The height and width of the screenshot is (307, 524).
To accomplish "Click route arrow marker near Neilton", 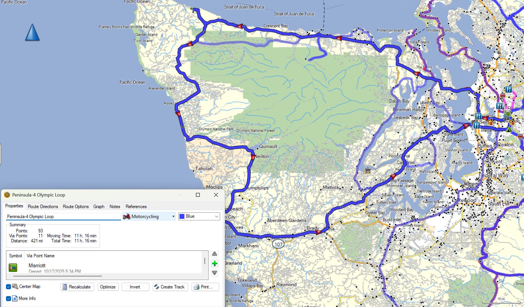I will tap(253, 157).
